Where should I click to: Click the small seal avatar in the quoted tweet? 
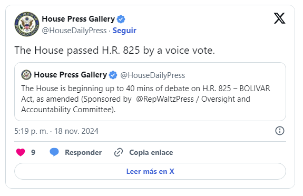(x=26, y=75)
